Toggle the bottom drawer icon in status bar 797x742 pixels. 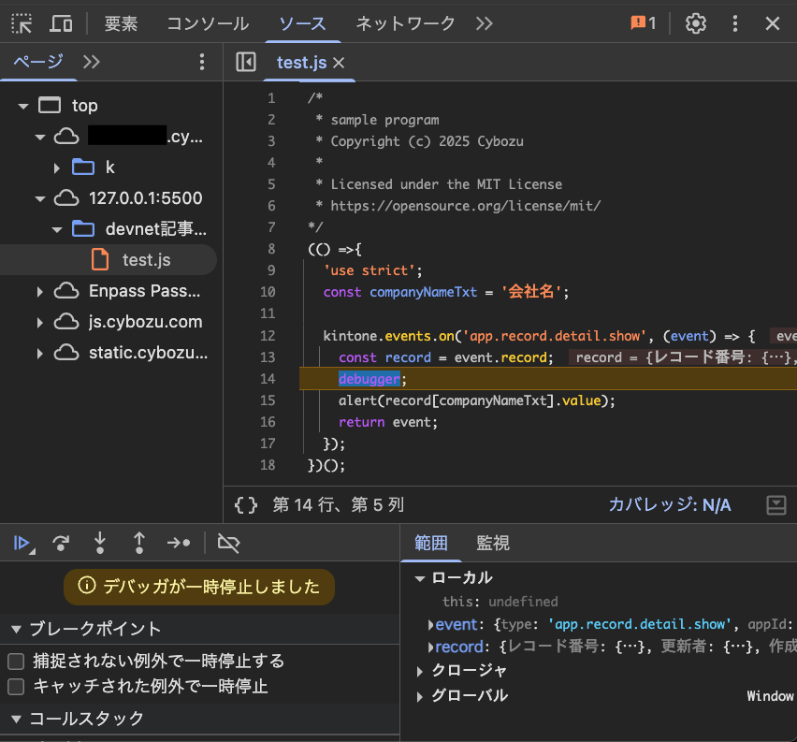click(x=776, y=505)
